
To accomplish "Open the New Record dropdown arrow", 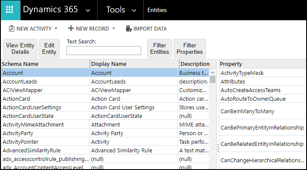I will tap(114, 28).
